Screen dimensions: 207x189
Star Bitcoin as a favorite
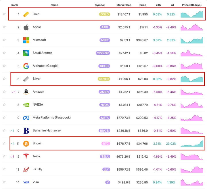coord(4,143)
